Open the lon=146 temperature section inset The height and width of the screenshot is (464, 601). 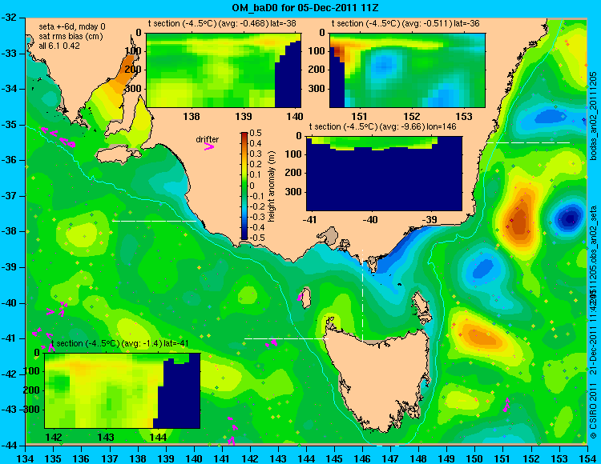coord(384,174)
